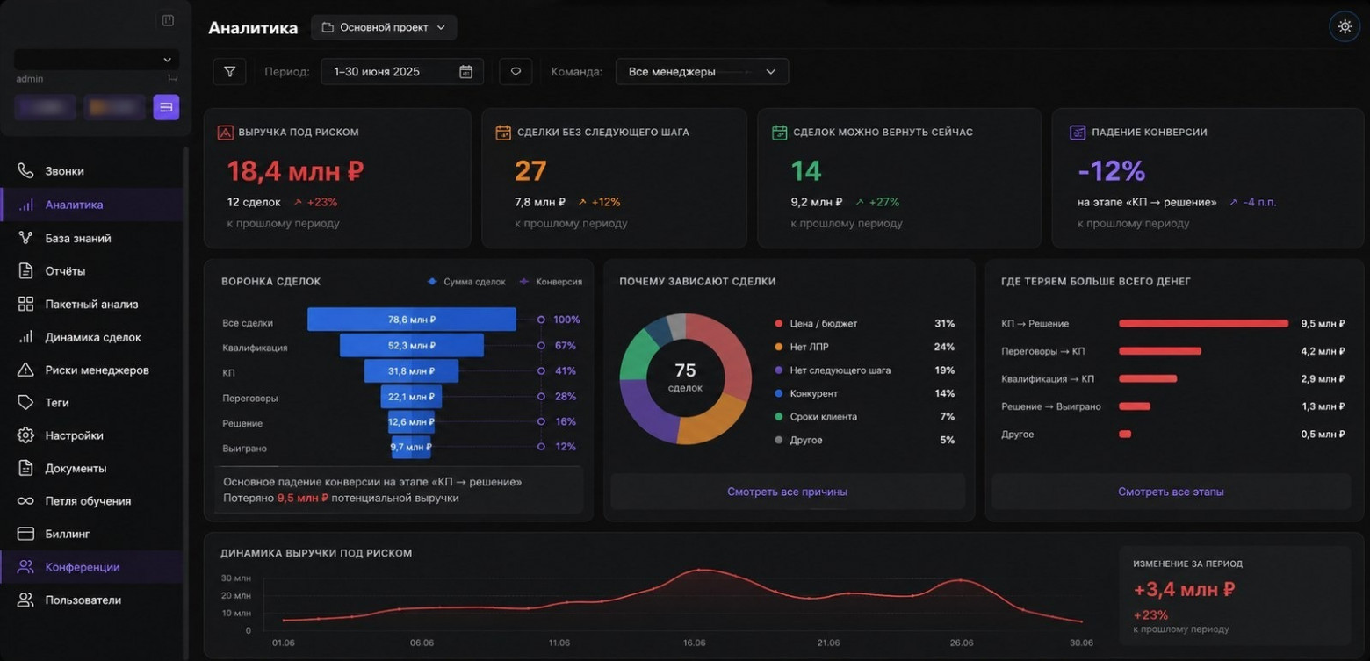Click the Смотреть все этапы link
This screenshot has width=1370, height=661.
point(1171,492)
